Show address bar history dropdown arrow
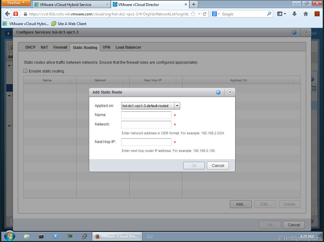 [199, 14]
